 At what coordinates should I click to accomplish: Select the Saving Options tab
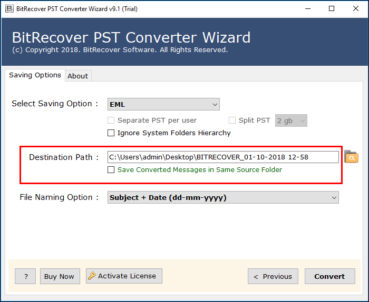pyautogui.click(x=35, y=75)
